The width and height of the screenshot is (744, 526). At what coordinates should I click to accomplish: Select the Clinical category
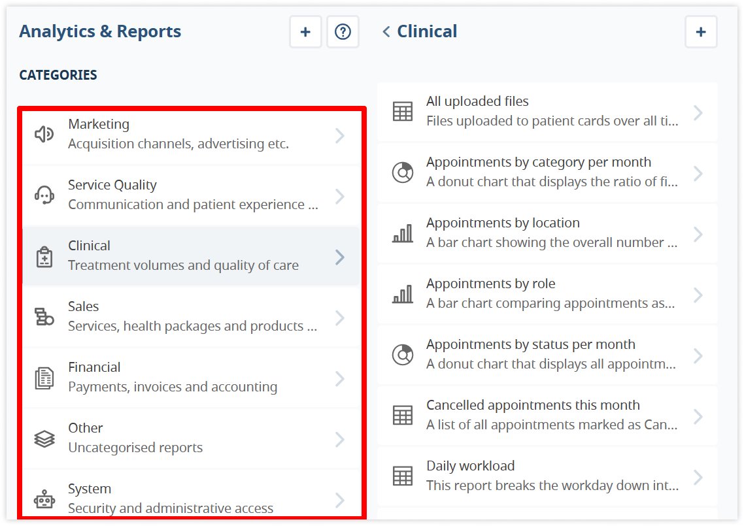183,255
